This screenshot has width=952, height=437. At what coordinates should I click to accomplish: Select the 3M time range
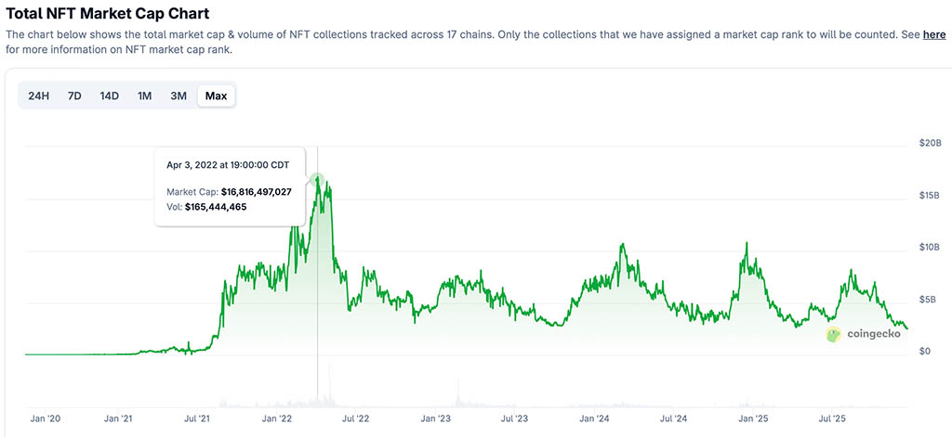(178, 96)
